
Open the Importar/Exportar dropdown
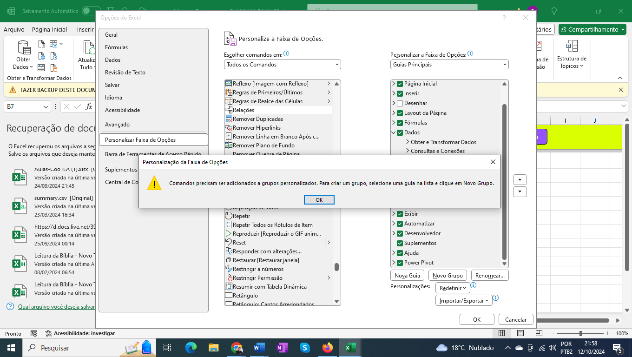point(464,301)
